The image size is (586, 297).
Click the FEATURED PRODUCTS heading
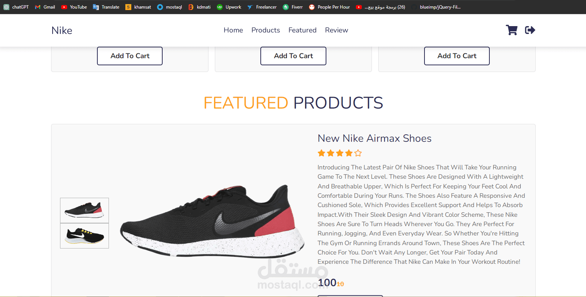(293, 103)
